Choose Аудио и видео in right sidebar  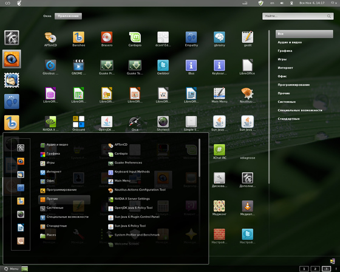tap(290, 42)
